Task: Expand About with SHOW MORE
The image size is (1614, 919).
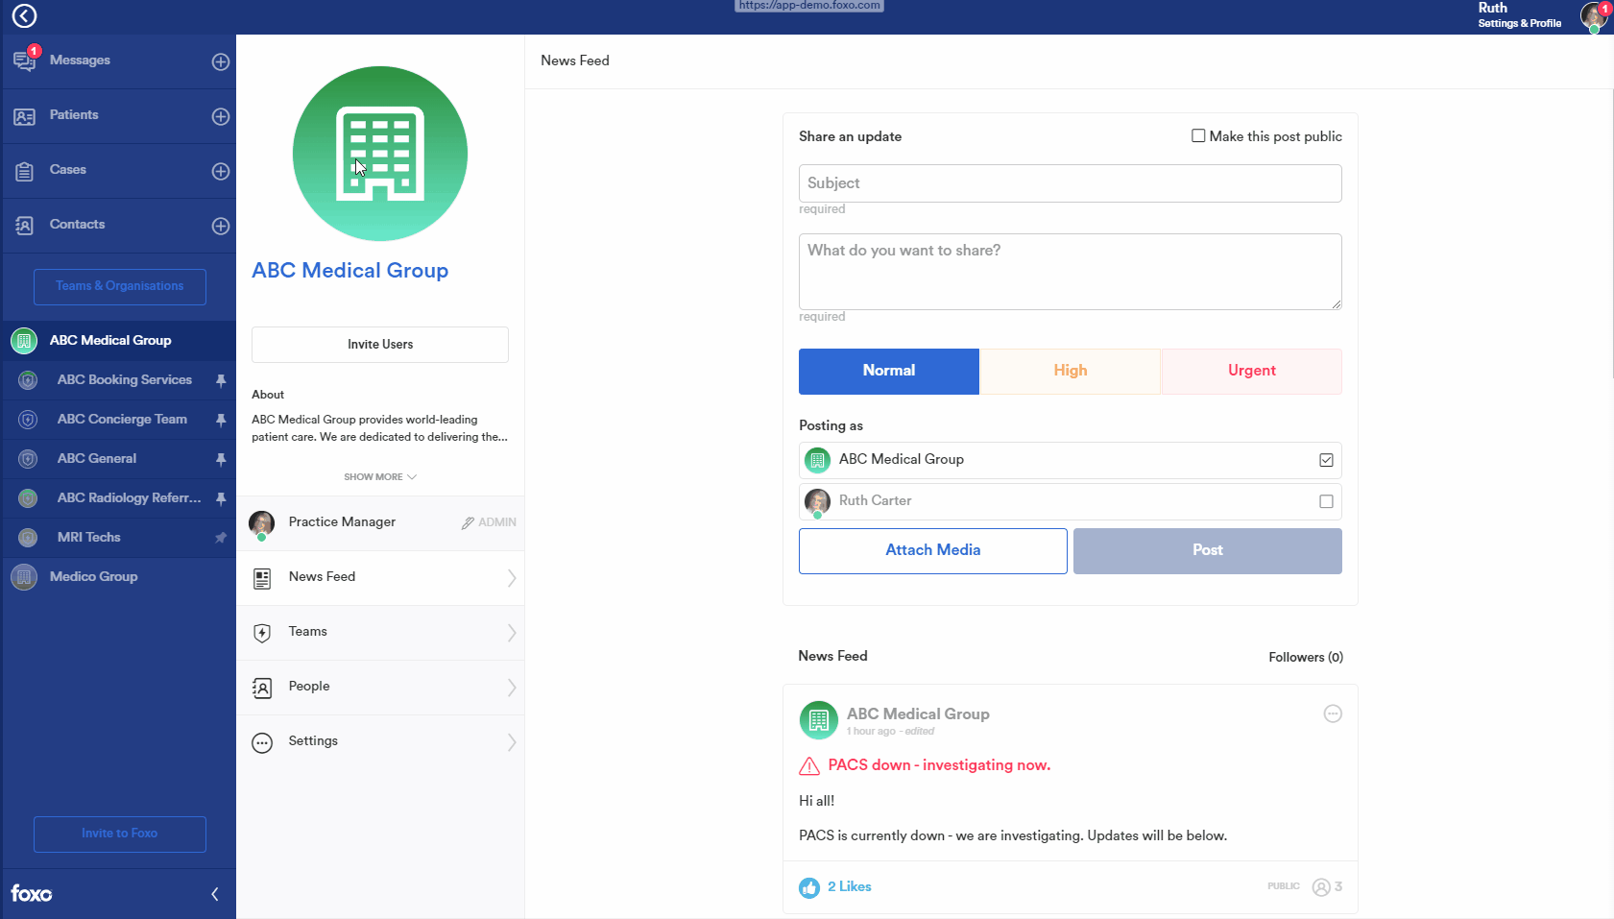Action: pos(380,477)
